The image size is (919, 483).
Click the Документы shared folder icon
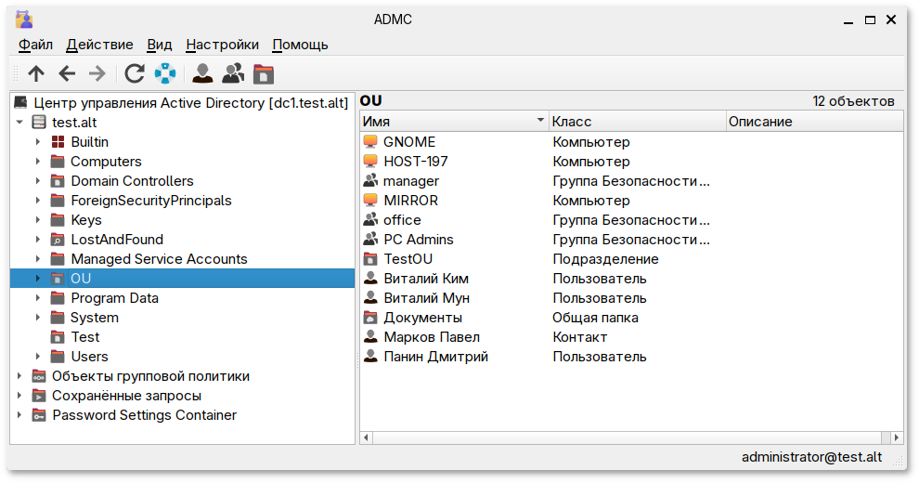point(370,318)
